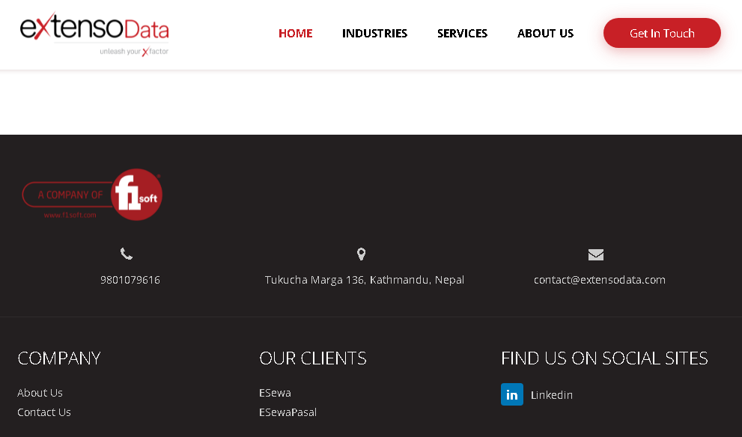Open the INDUSTRIES menu item
The width and height of the screenshot is (742, 437).
coord(375,34)
